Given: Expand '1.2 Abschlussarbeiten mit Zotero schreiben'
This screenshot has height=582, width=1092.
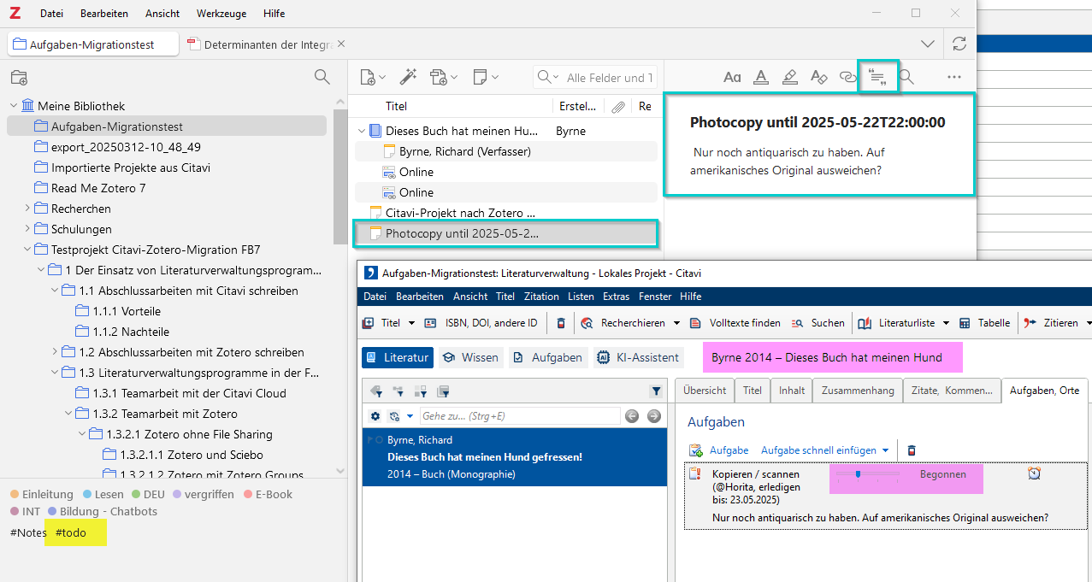Looking at the screenshot, I should click(55, 352).
